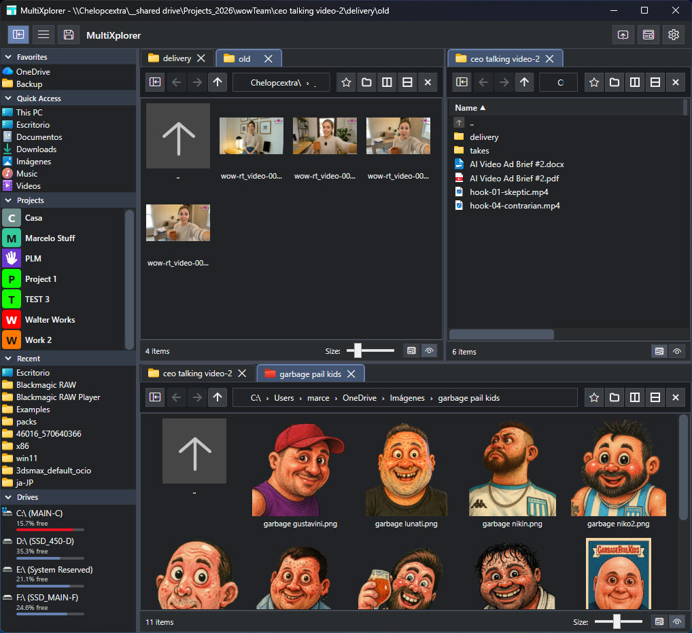Open the settings gear icon
This screenshot has width=692, height=633.
point(673,35)
